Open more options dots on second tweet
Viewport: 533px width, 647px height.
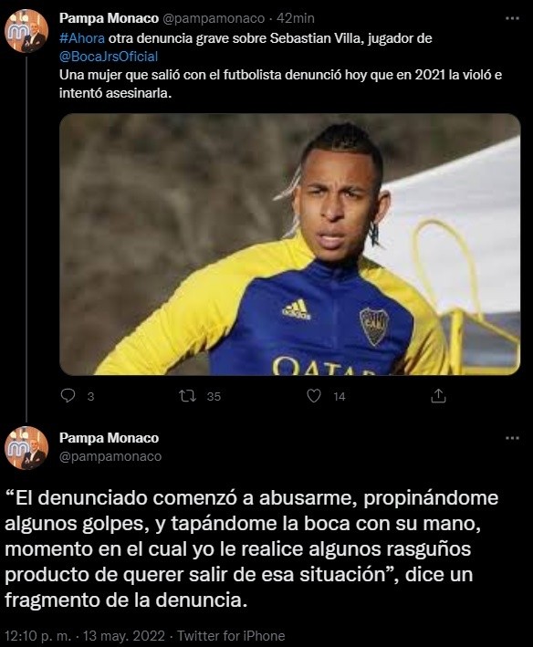pos(512,438)
